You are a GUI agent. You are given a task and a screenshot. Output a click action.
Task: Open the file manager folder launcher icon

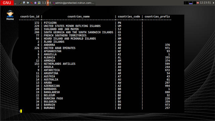click(28, 3)
